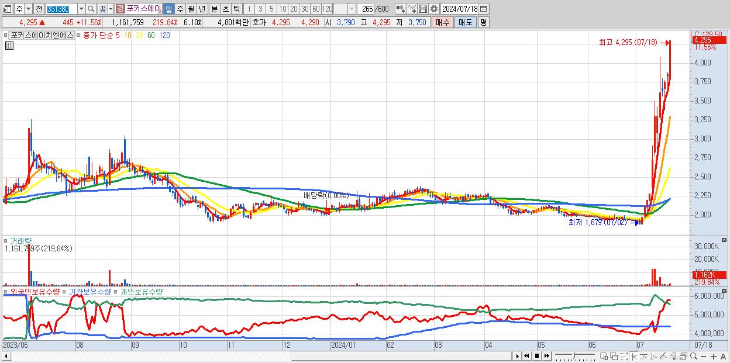Click the 매도 sell button
This screenshot has width=730, height=363.
coord(465,22)
